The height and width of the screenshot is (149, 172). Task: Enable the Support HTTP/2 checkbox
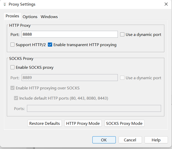pyautogui.click(x=12, y=45)
